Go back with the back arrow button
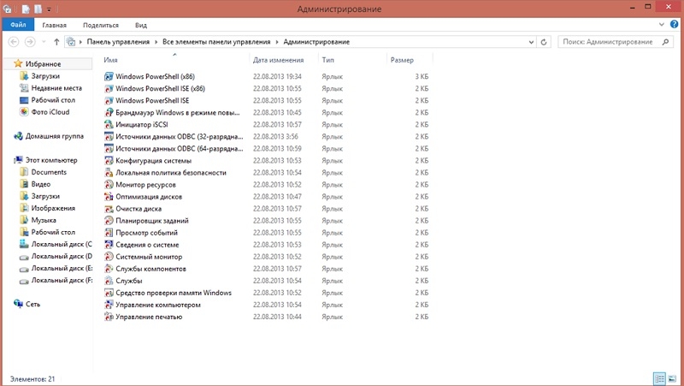Image resolution: width=684 pixels, height=386 pixels. pos(14,42)
